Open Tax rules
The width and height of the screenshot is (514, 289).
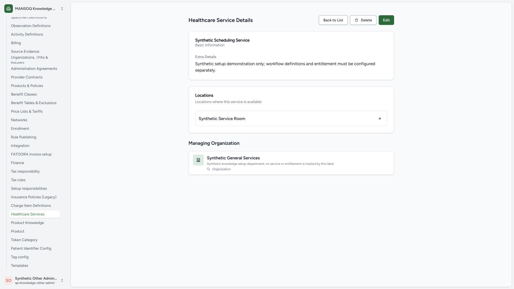tap(34, 180)
